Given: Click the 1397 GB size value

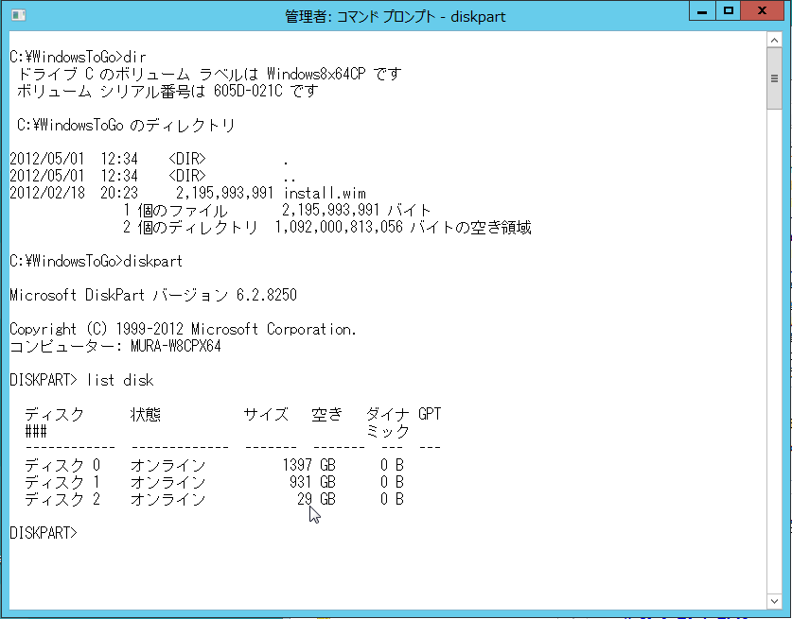Looking at the screenshot, I should click(309, 465).
